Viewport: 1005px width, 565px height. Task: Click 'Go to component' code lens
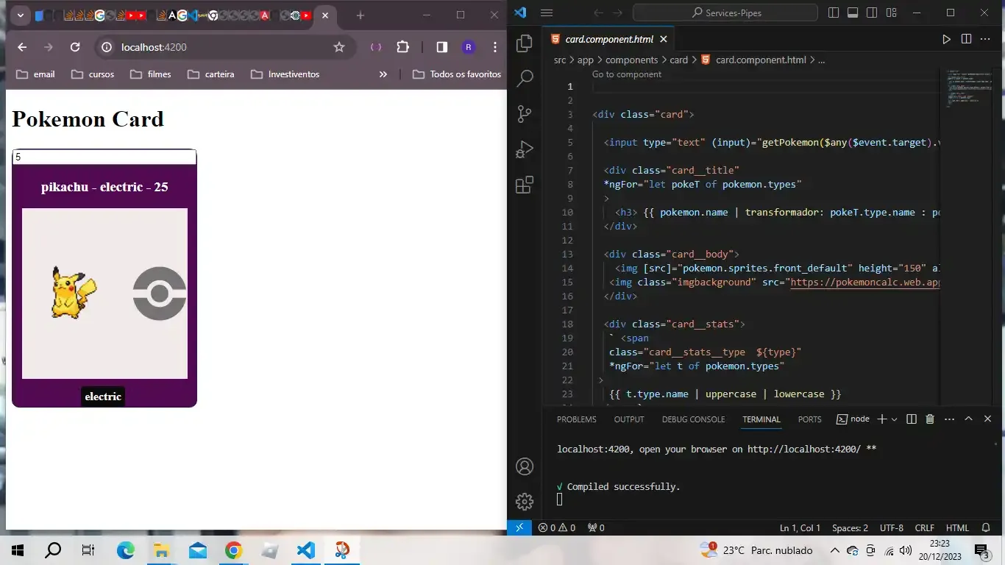[x=627, y=74]
